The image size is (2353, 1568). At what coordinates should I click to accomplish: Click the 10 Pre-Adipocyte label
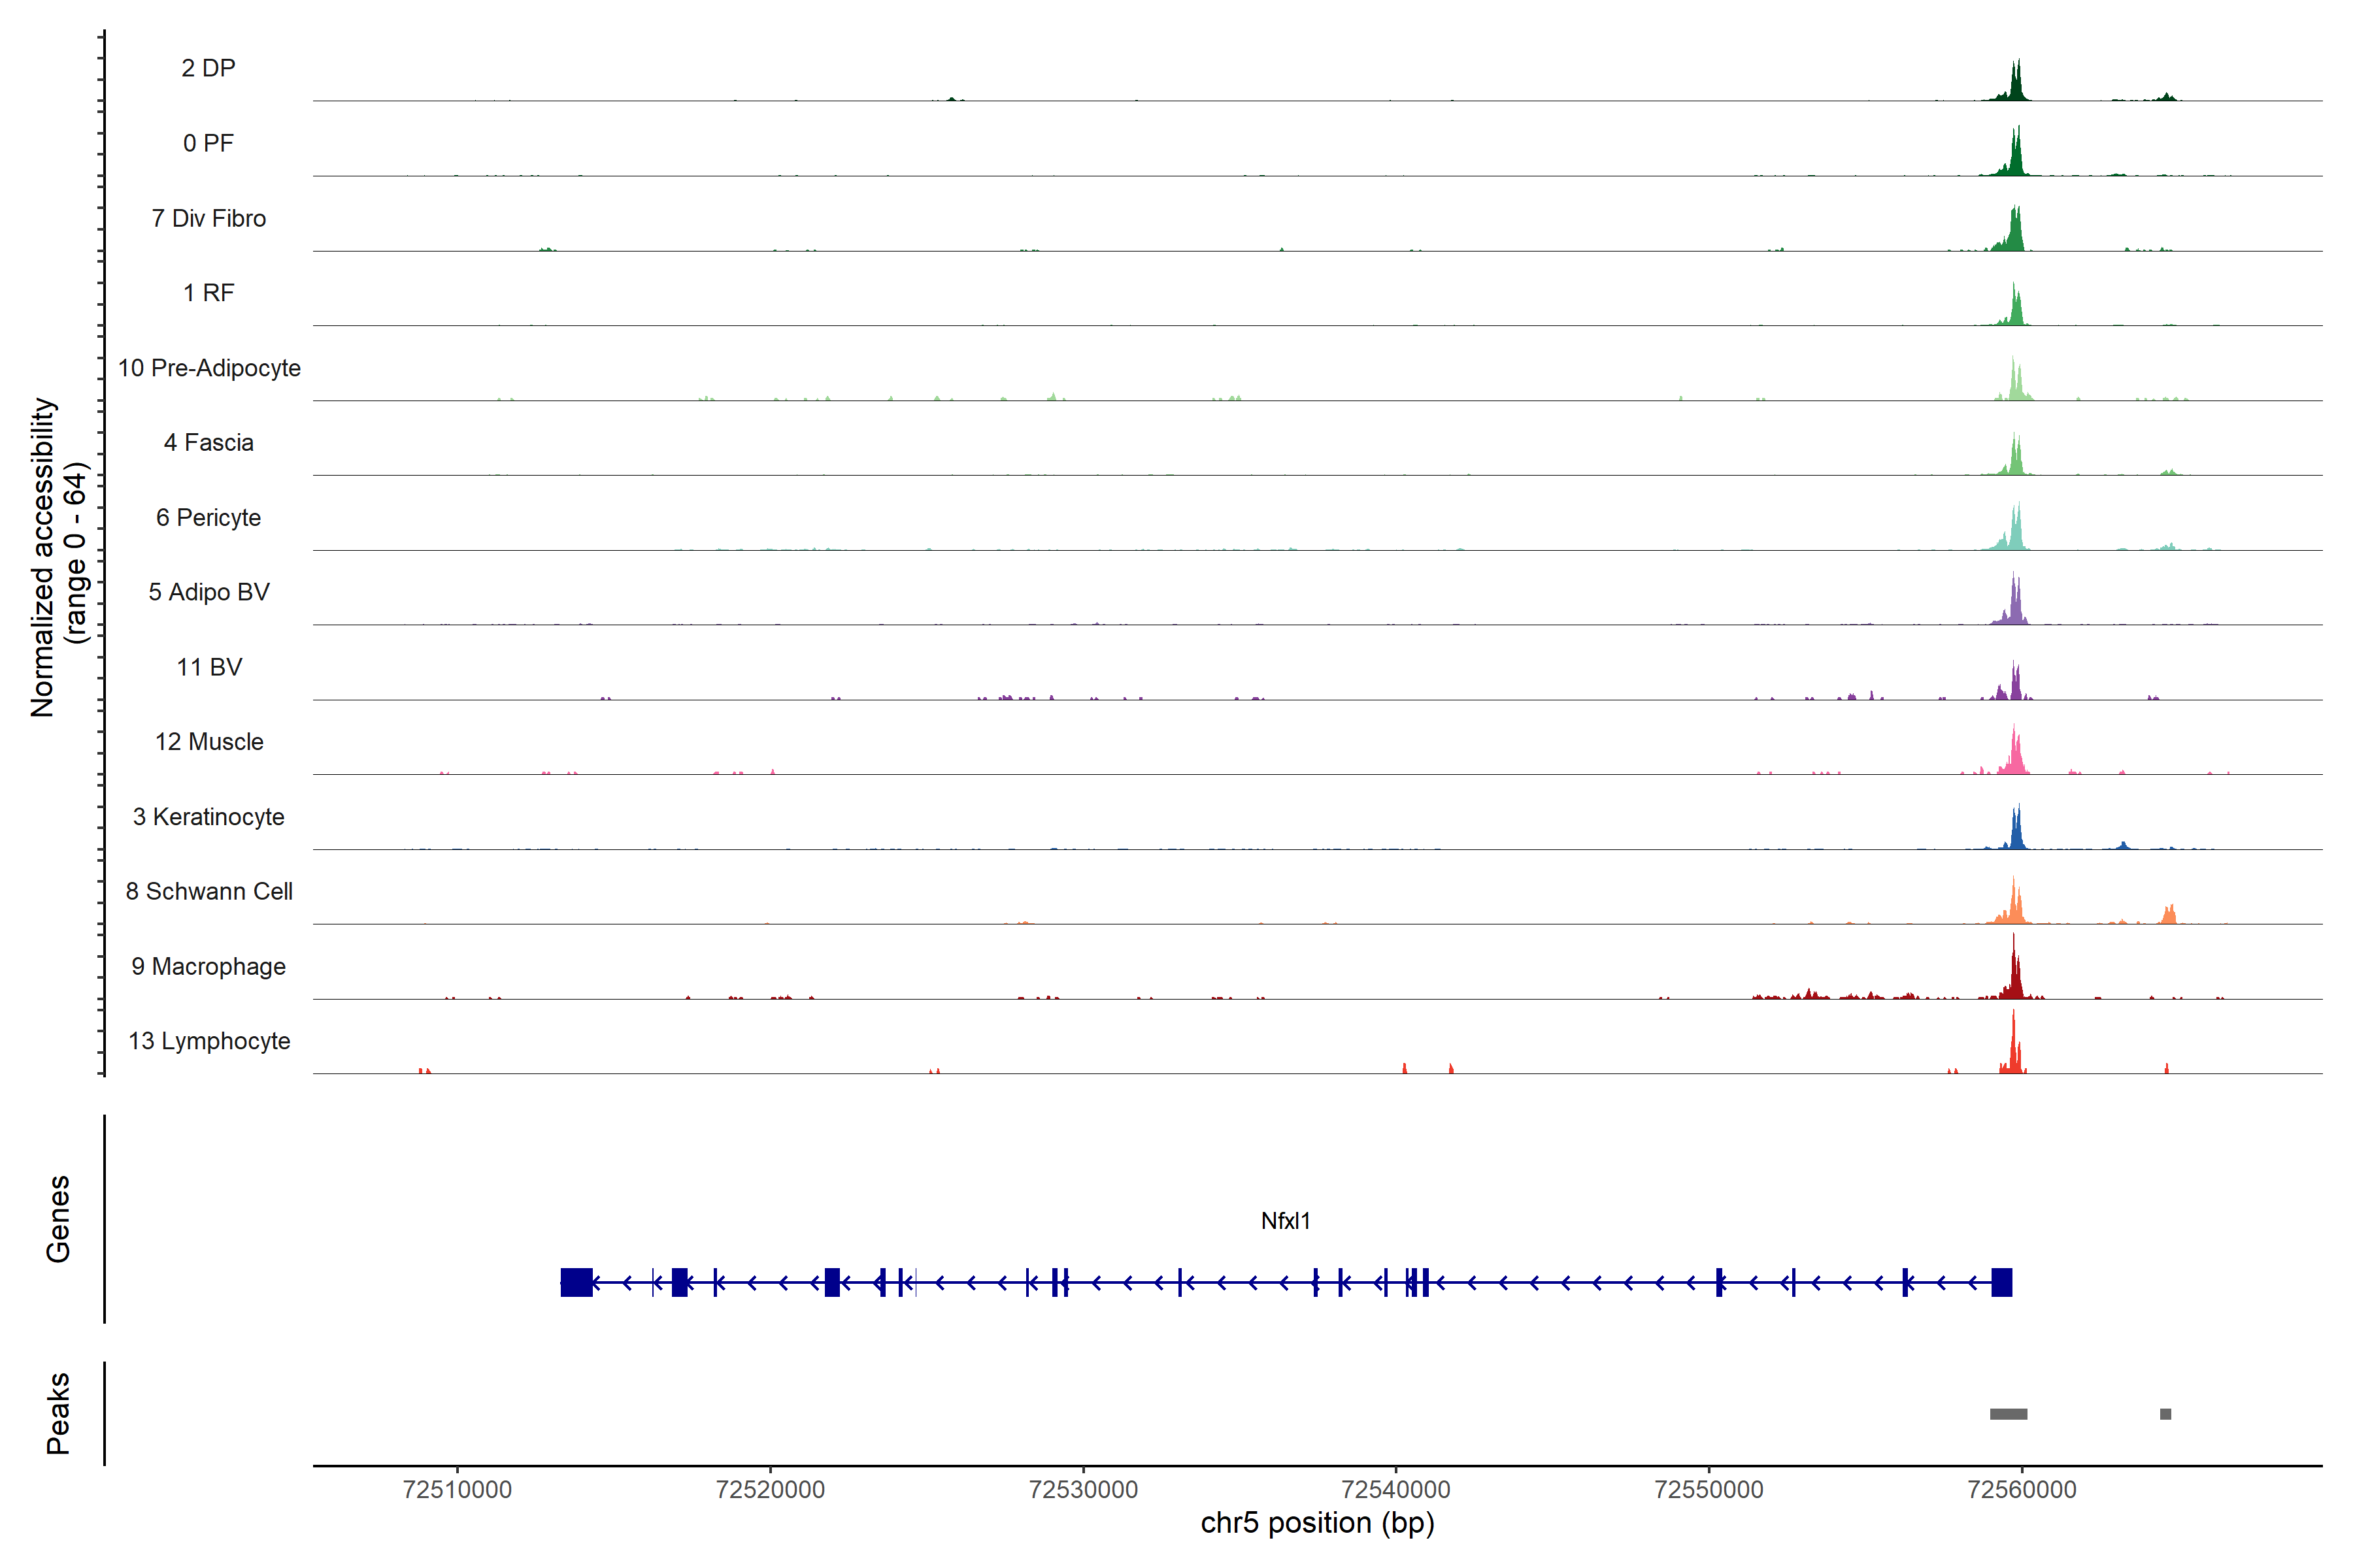click(x=209, y=368)
